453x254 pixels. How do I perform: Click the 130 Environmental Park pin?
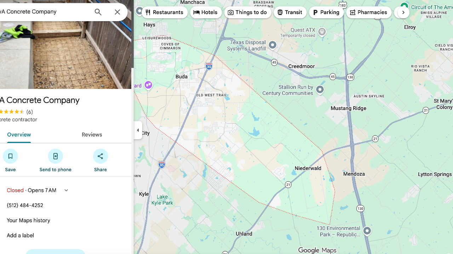pos(367,231)
